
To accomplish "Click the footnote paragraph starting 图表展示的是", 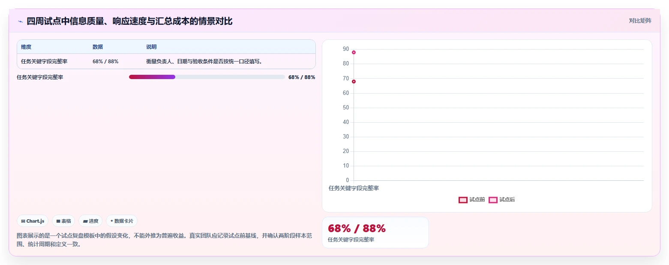I will coord(165,240).
